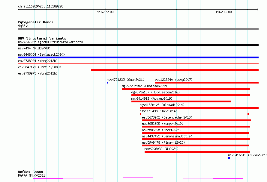Screen dimensions: 267x182
Task: Click the red dgv373n137 Huddleston2016 bar
Action: point(190,95)
